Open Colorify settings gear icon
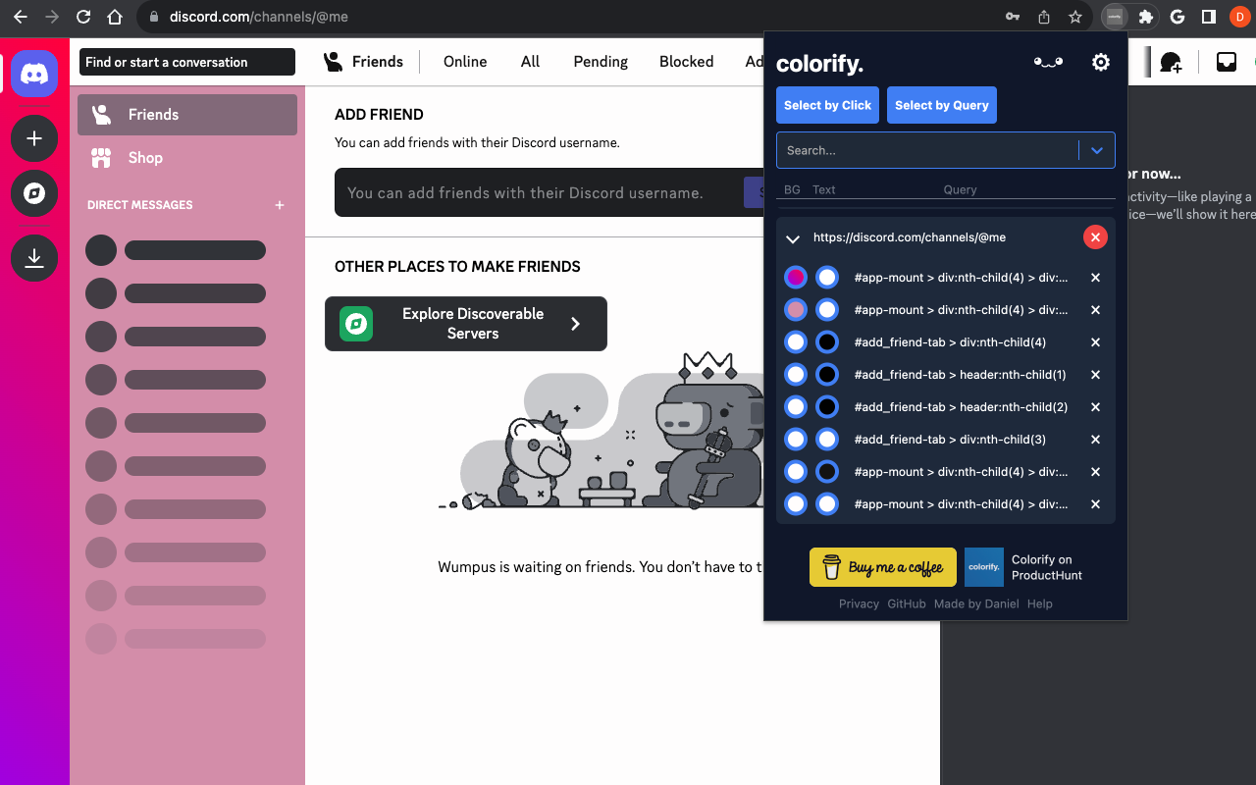Viewport: 1256px width, 785px height. click(x=1101, y=63)
